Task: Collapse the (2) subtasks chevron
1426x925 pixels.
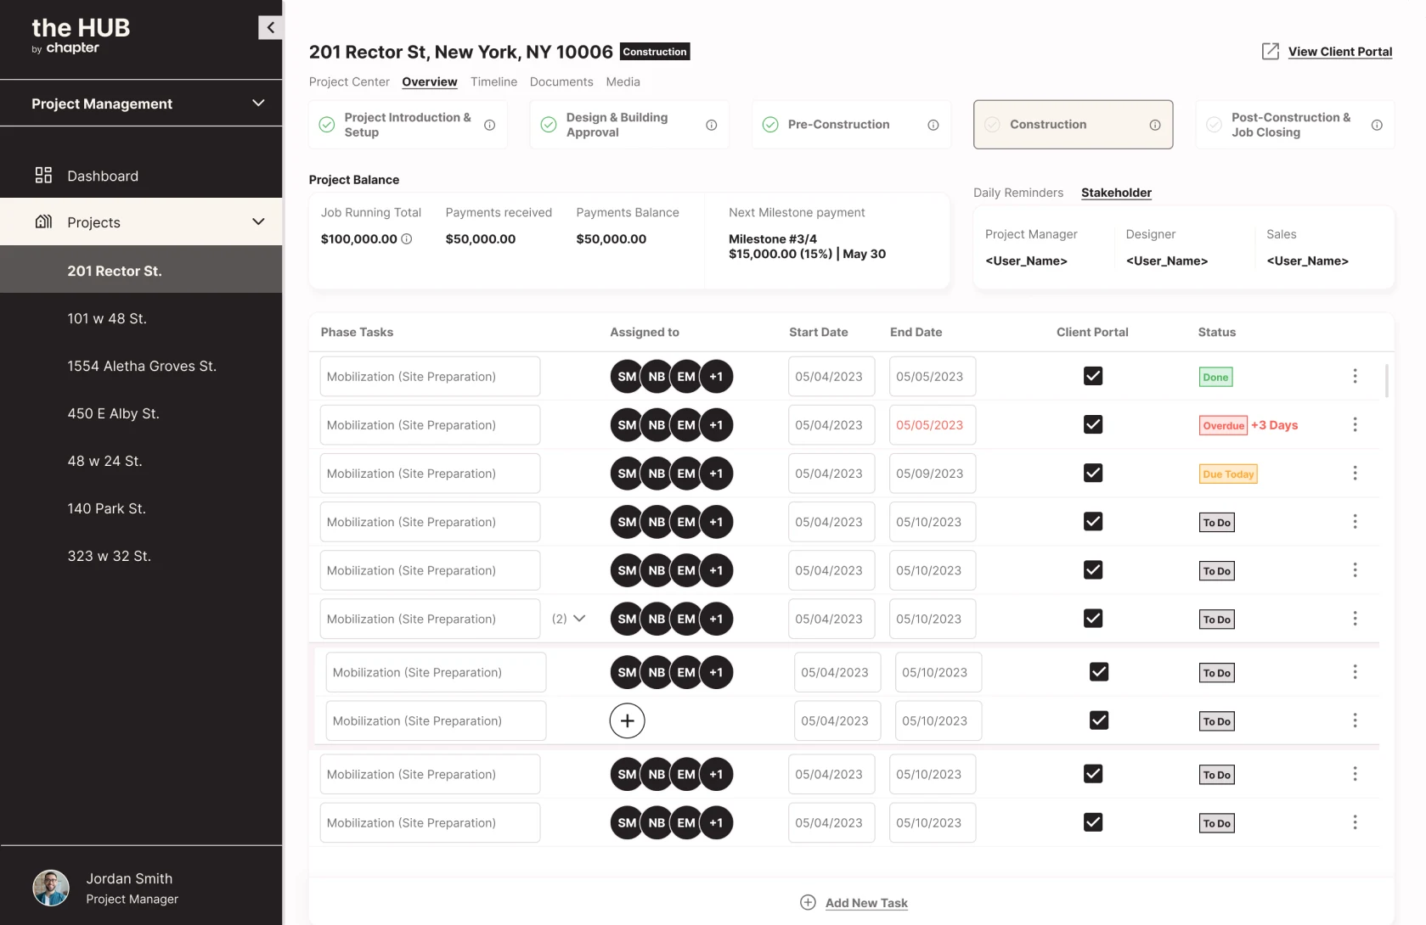Action: 579,619
